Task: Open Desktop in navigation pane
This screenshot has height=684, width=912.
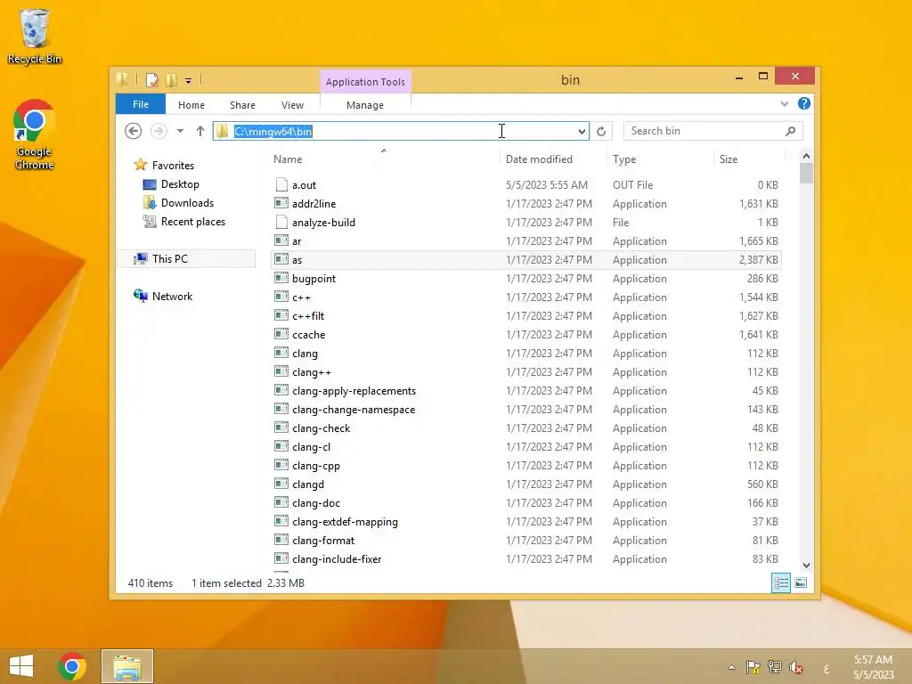Action: coord(180,184)
